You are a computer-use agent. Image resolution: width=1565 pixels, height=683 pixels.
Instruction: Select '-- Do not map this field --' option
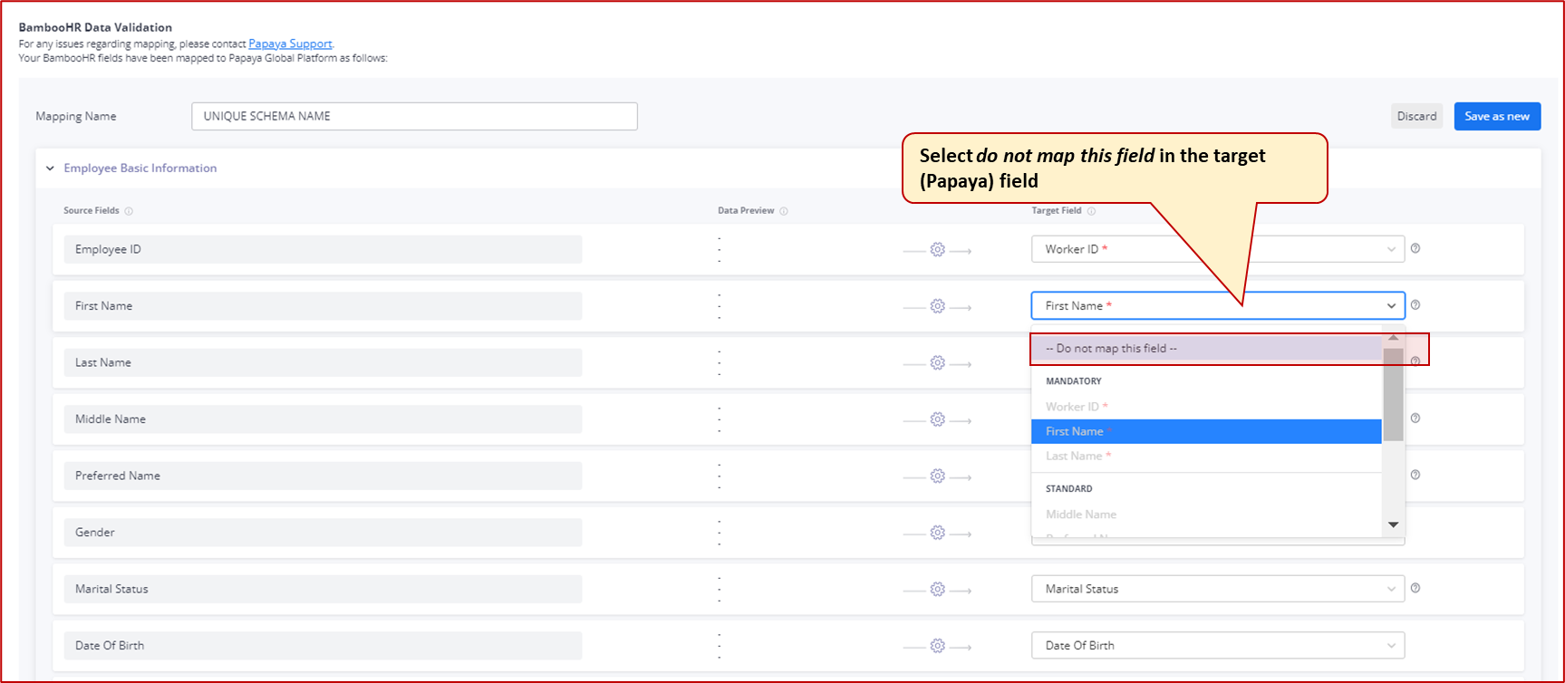pyautogui.click(x=1206, y=349)
